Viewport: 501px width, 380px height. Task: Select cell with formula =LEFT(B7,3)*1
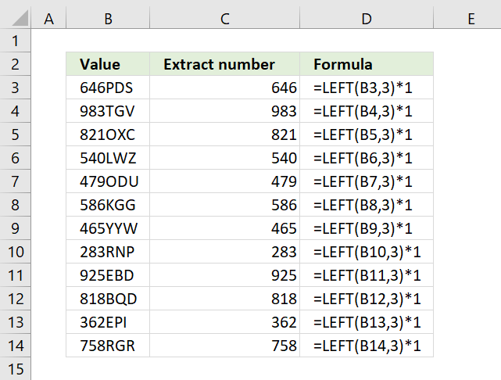pos(367,181)
